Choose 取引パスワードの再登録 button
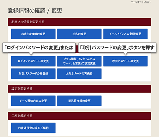159x137 pixels. (x=33, y=74)
